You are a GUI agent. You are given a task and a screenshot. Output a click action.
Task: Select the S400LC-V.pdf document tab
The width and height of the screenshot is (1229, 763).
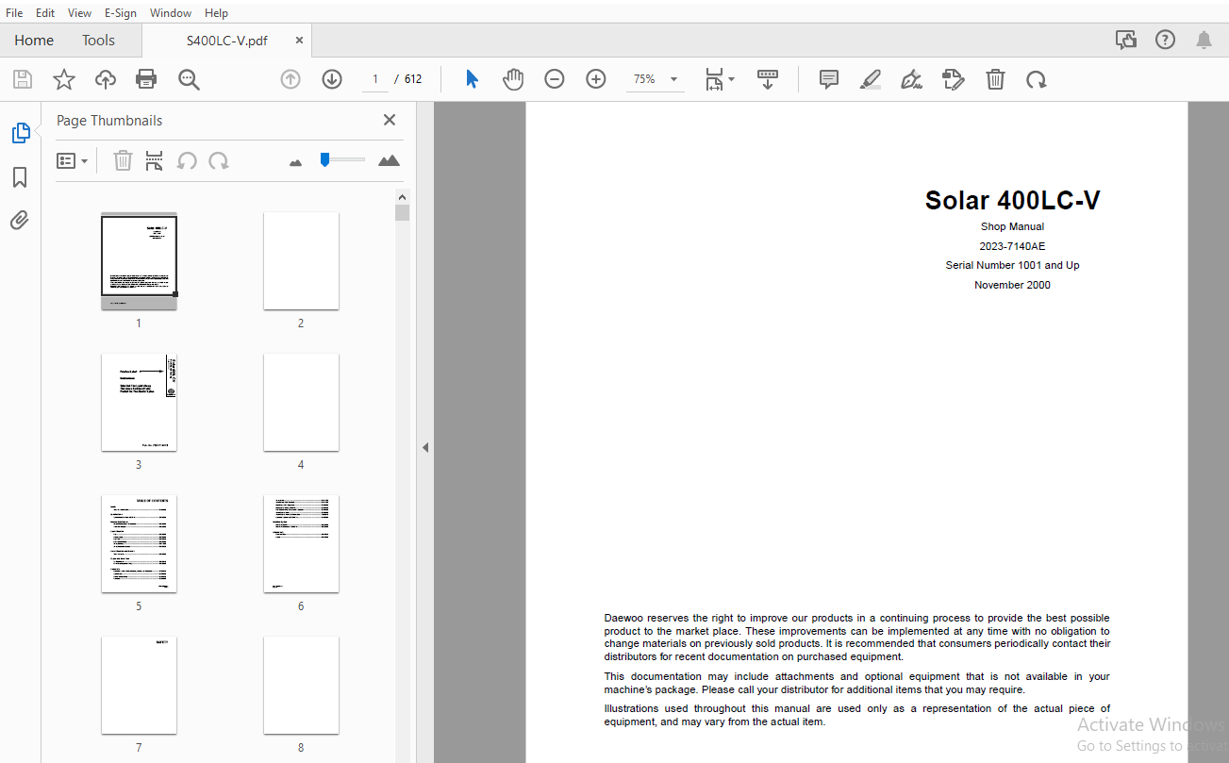227,41
